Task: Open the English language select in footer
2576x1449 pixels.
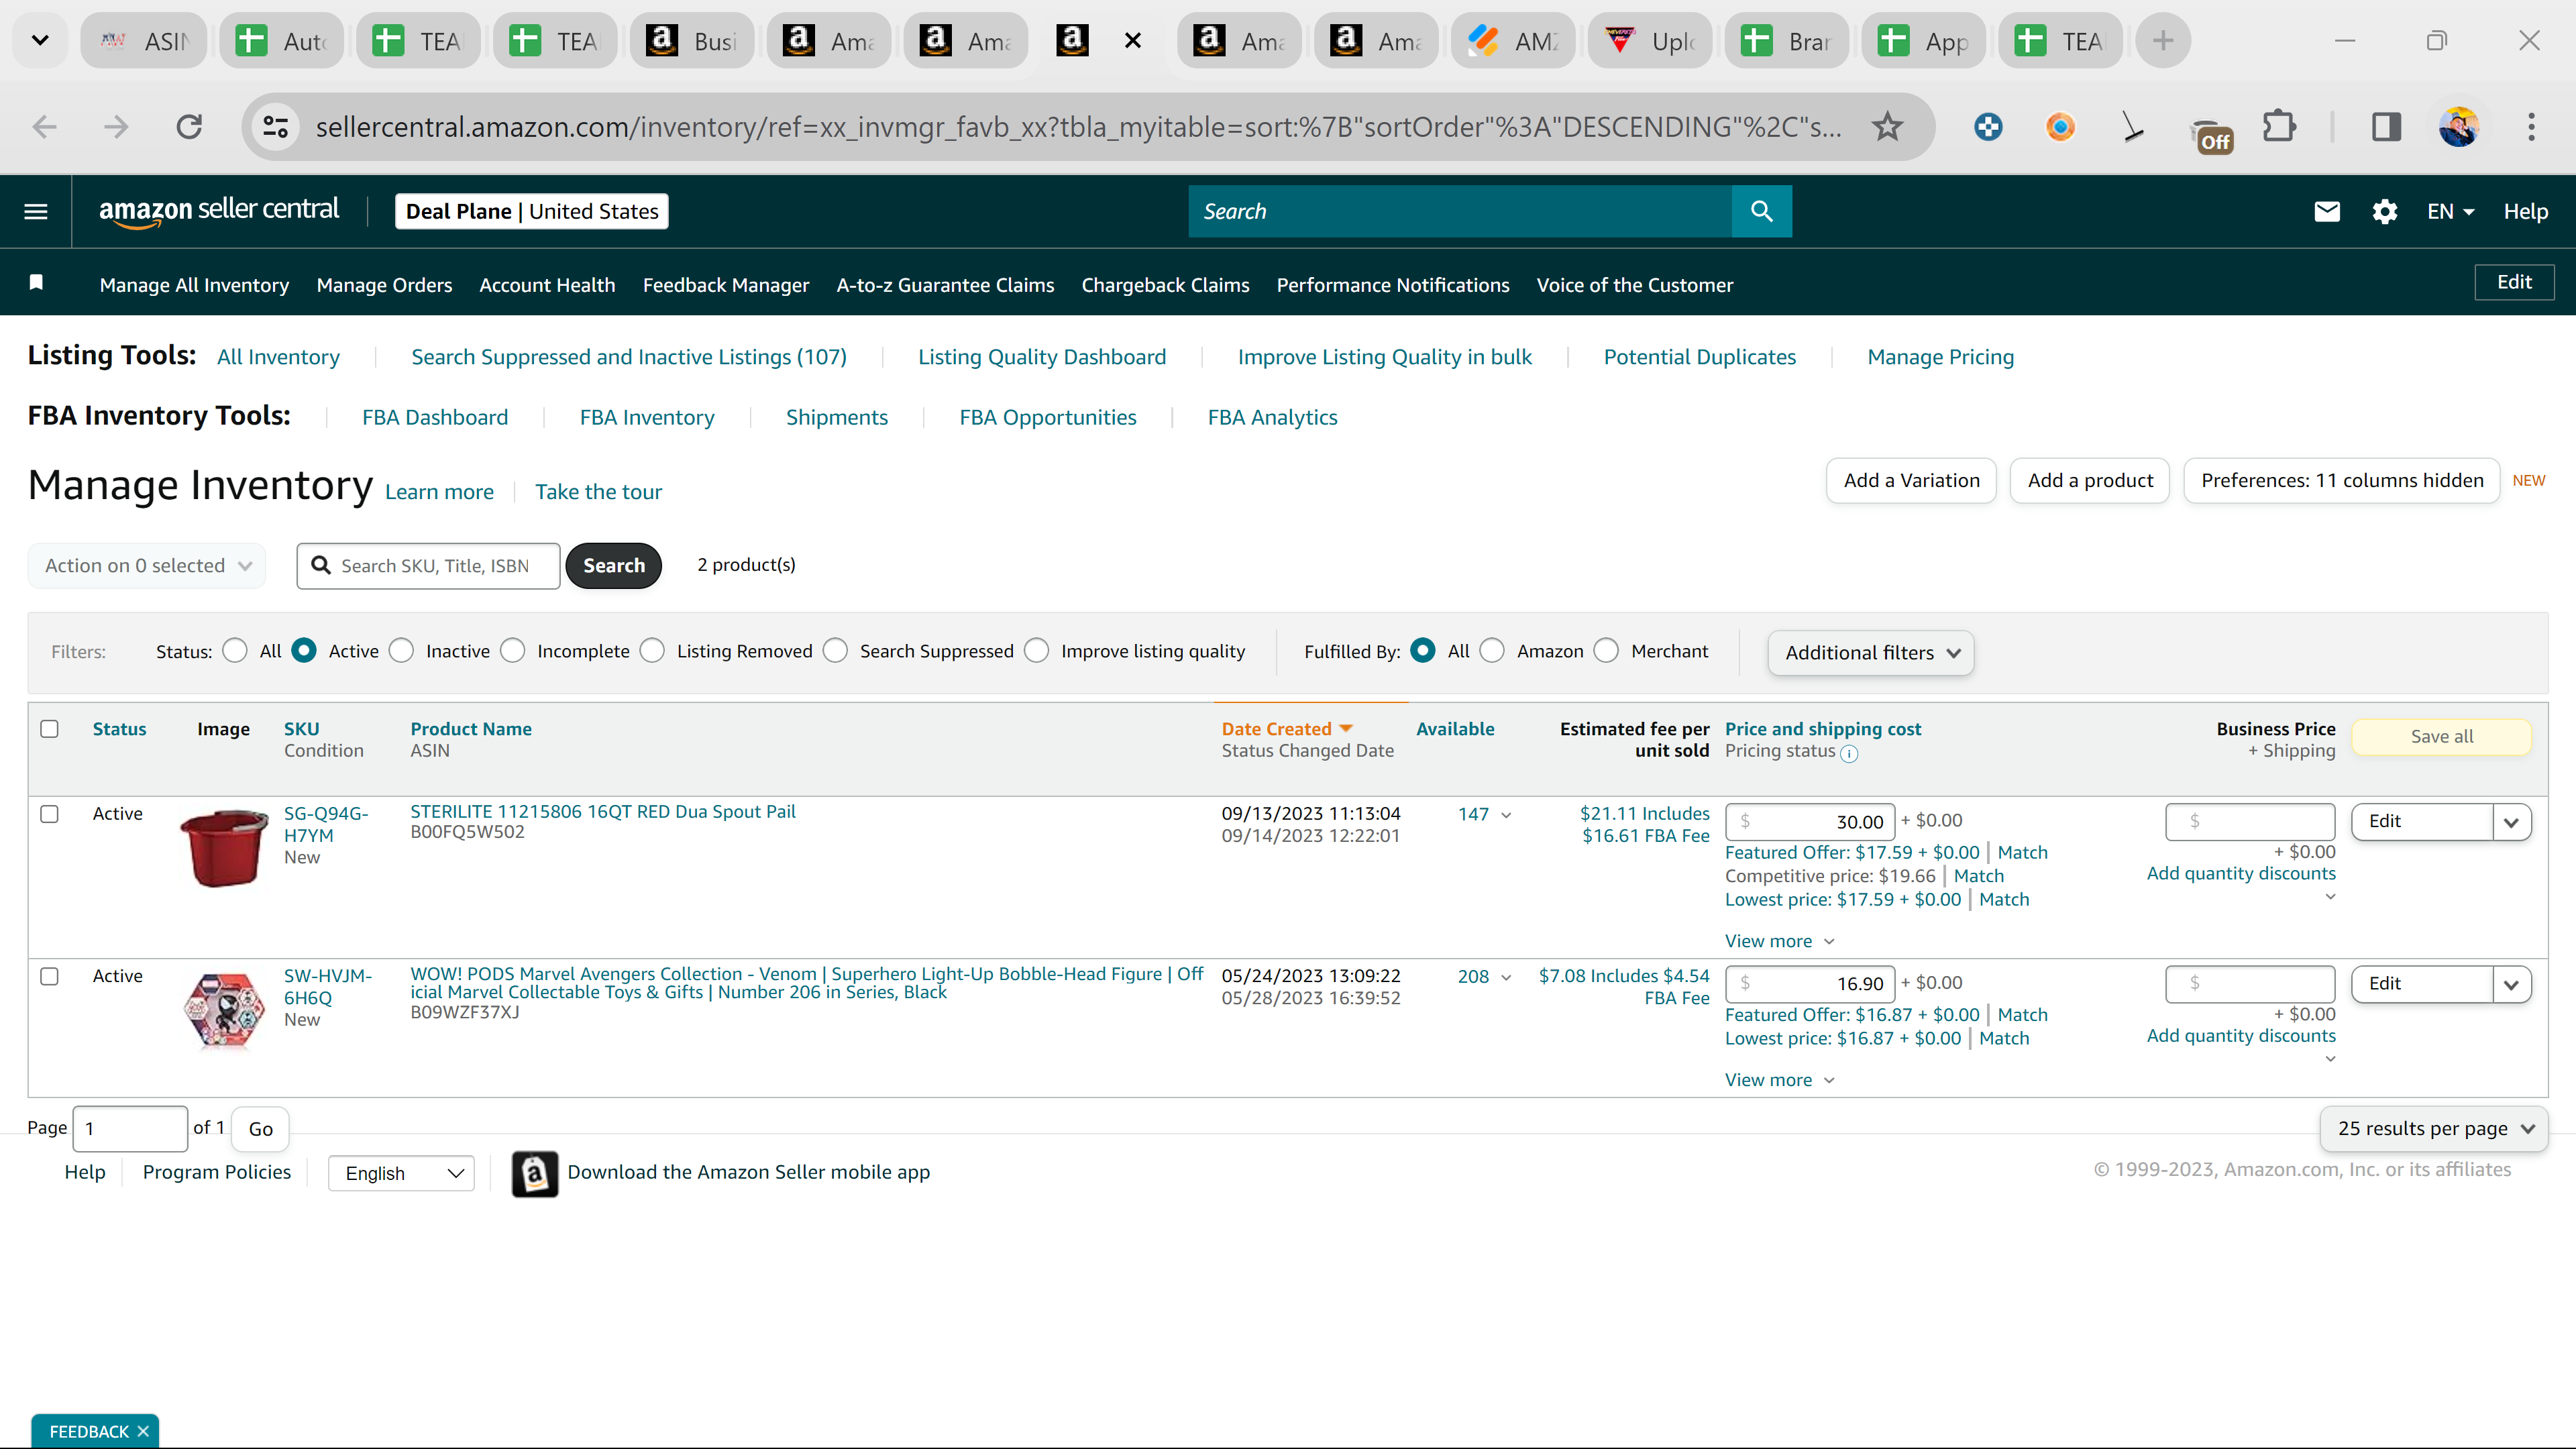Action: pyautogui.click(x=401, y=1173)
